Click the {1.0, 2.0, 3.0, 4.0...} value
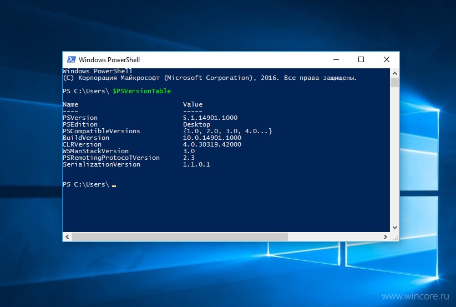 227,131
